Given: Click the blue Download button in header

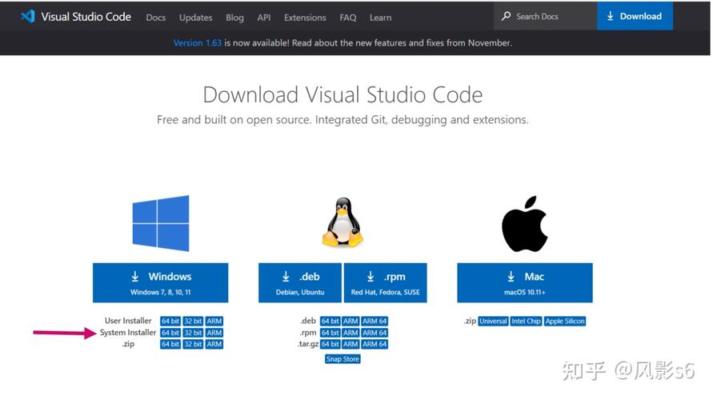Looking at the screenshot, I should pyautogui.click(x=635, y=16).
